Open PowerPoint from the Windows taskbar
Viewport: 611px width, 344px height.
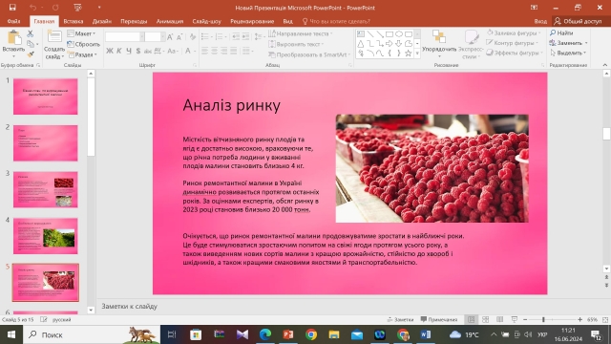tap(288, 334)
